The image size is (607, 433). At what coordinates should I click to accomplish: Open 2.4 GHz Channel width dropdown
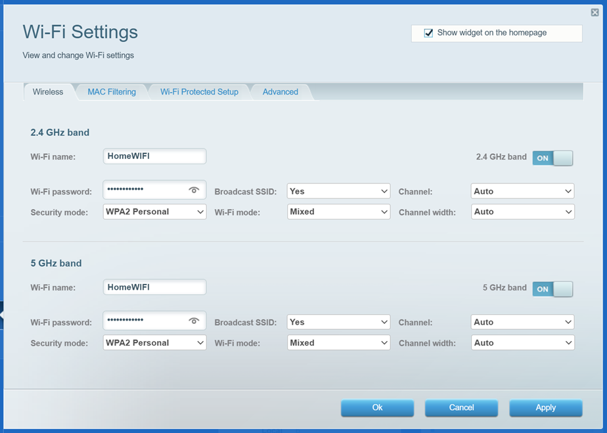pos(523,212)
